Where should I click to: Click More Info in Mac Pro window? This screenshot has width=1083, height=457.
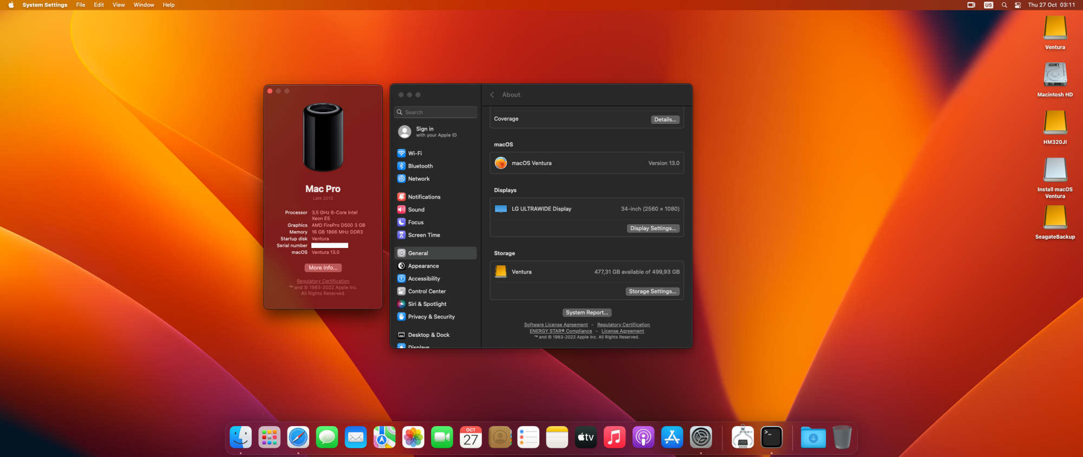(x=323, y=267)
